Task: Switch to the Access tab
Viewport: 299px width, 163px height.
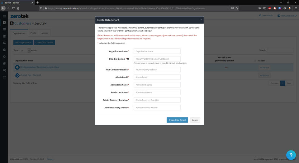Action: (45, 33)
